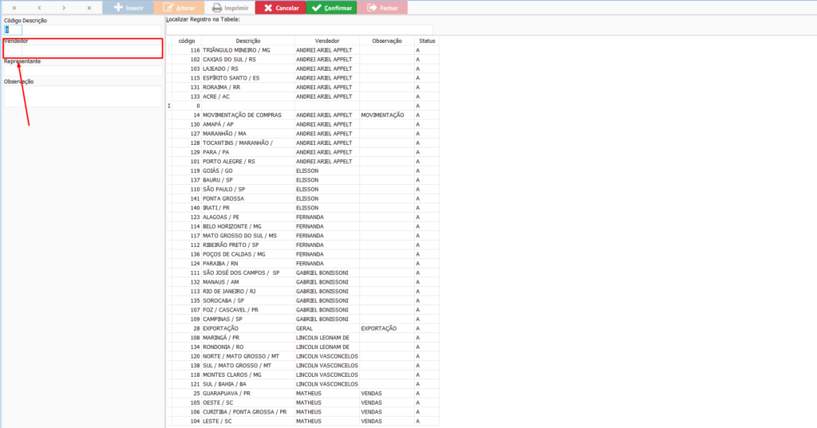Sort by the código column header
This screenshot has height=428, width=817.
[187, 40]
